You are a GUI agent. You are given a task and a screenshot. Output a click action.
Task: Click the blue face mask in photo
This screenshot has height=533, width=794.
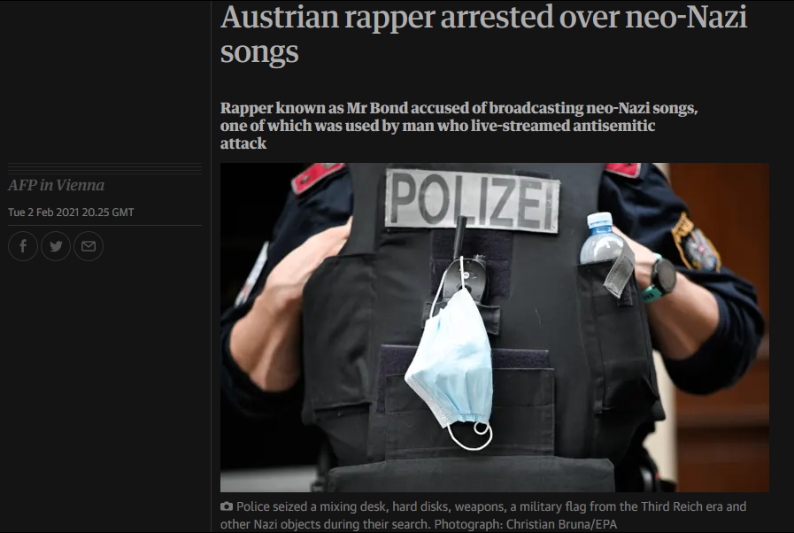point(451,365)
